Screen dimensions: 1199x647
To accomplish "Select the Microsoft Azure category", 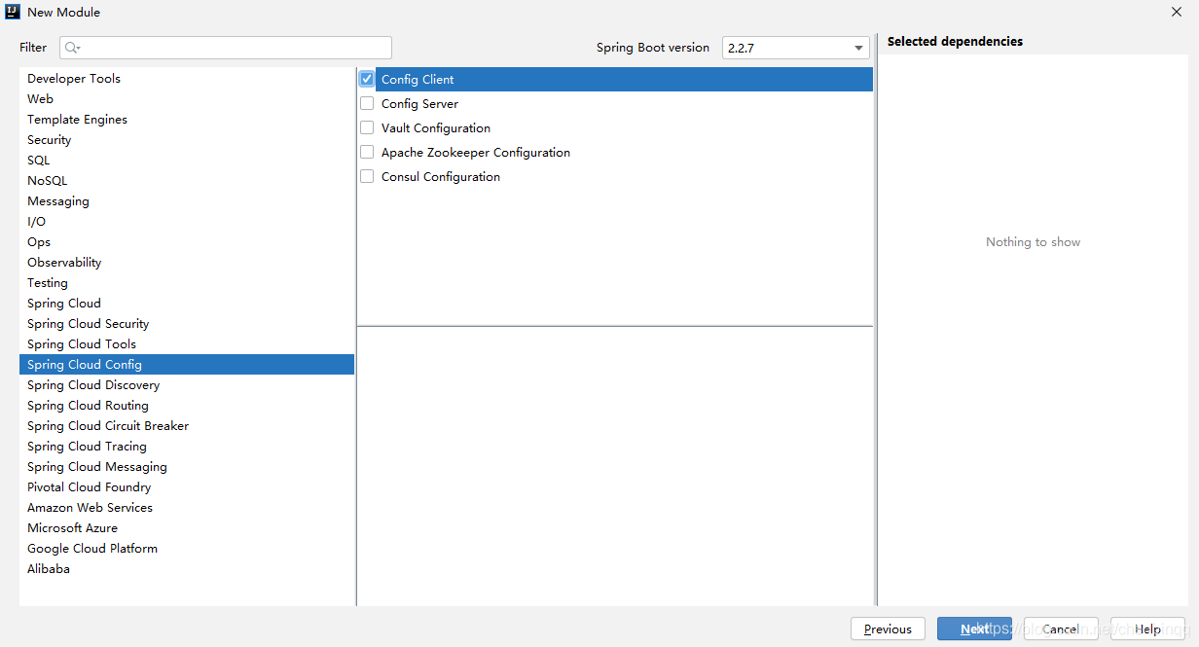I will pos(187,528).
